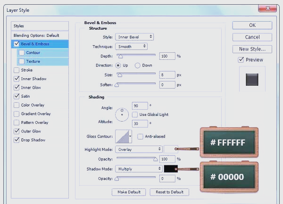
Task: Toggle the Use Global Light checkbox
Action: click(135, 114)
